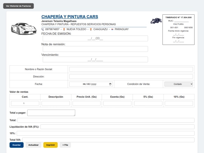Click the Fecha inicio vigencia date placeholder

coord(178,34)
